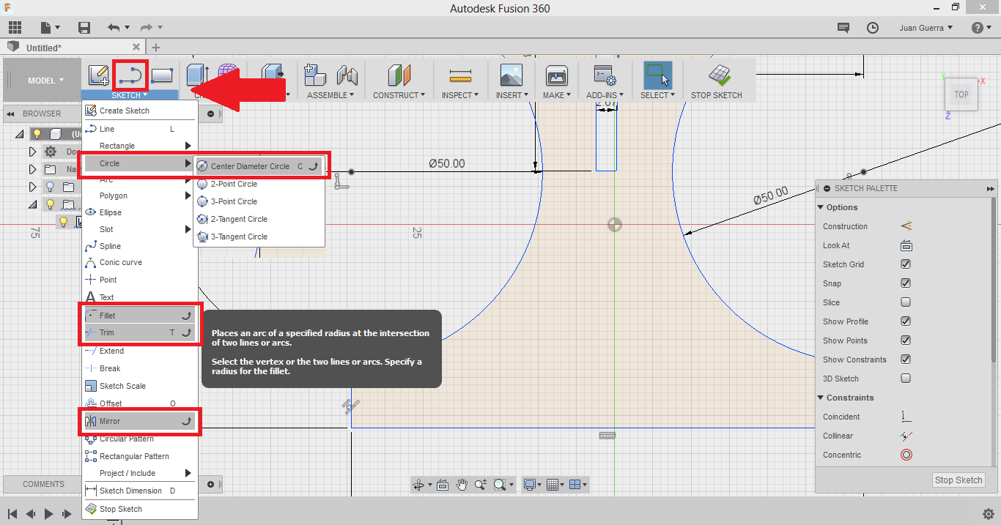This screenshot has width=1001, height=525.
Task: Open the Juan Guerra account dropdown
Action: [926, 28]
